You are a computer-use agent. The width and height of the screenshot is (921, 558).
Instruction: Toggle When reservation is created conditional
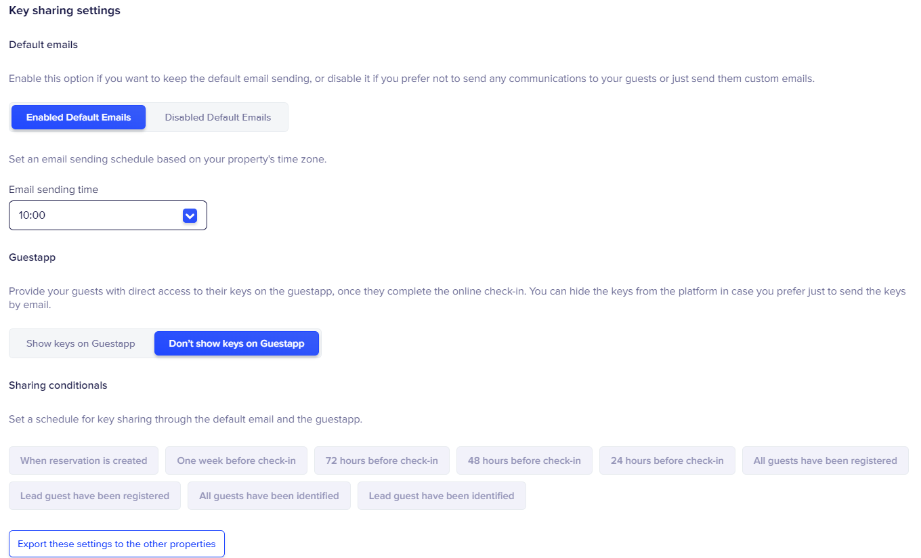pyautogui.click(x=83, y=460)
